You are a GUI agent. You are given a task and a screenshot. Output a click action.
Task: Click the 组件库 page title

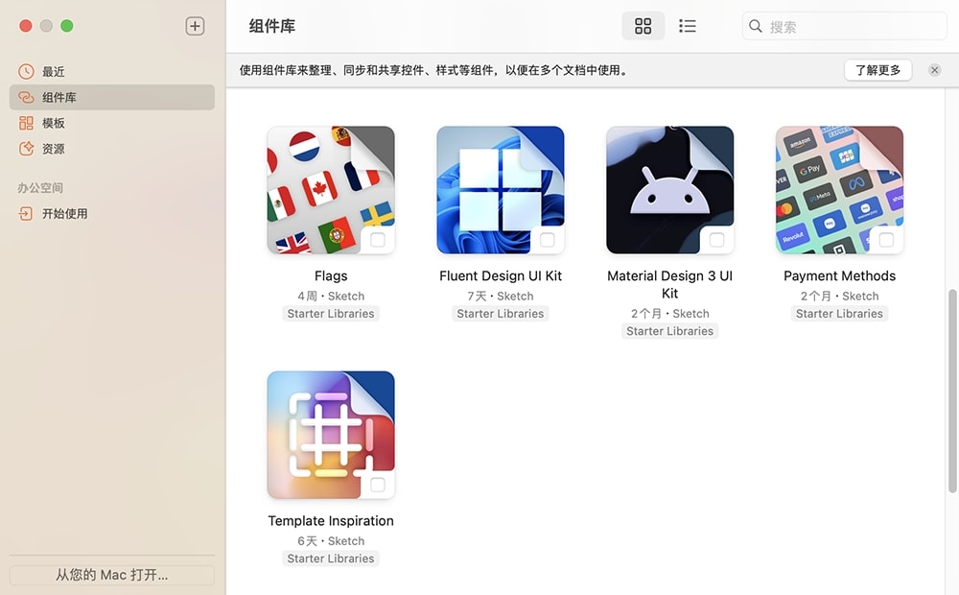point(272,26)
